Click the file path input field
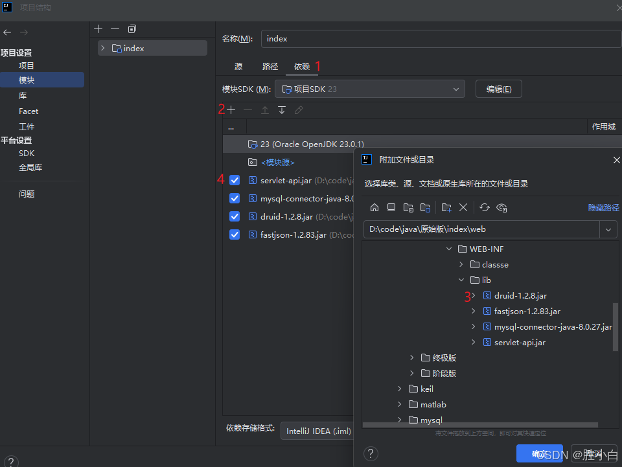Viewport: 622px width, 467px height. tap(481, 229)
